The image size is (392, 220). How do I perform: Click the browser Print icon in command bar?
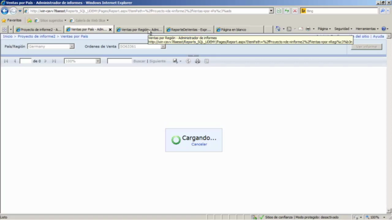(x=308, y=29)
